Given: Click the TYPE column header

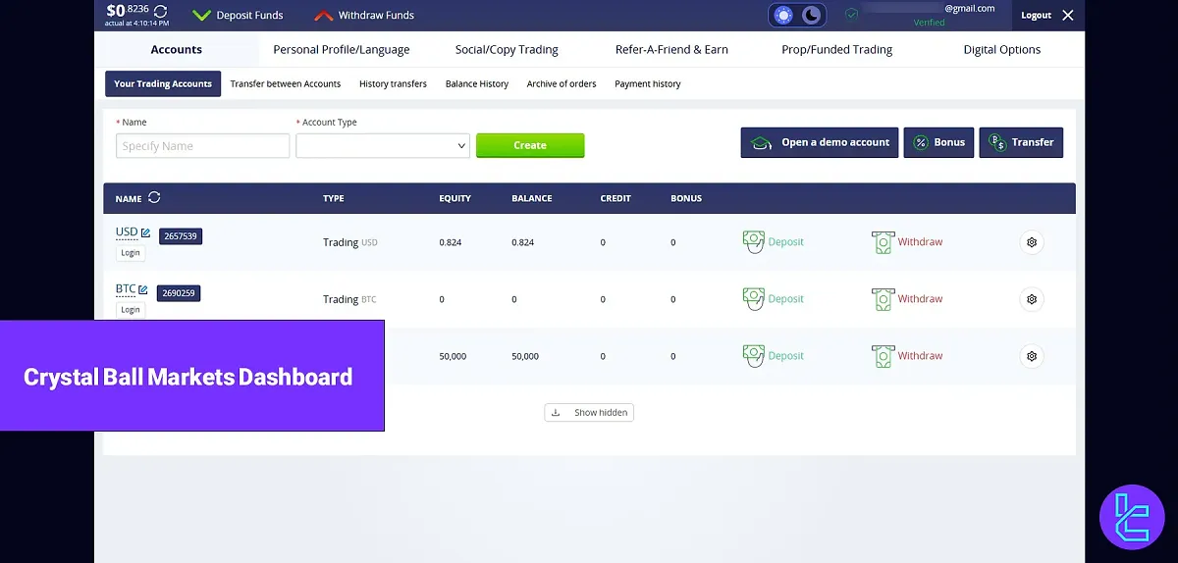Looking at the screenshot, I should (x=334, y=198).
